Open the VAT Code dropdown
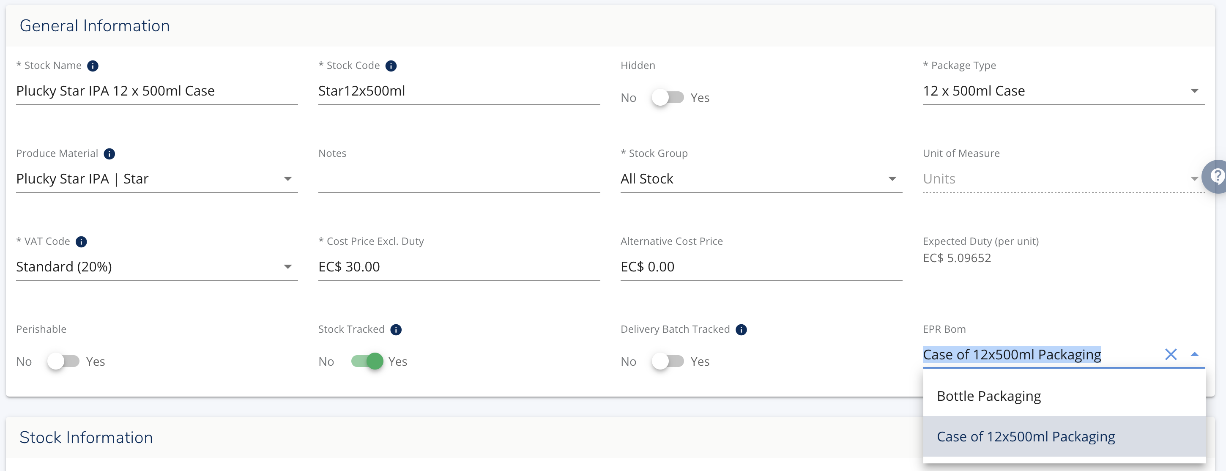 [287, 267]
